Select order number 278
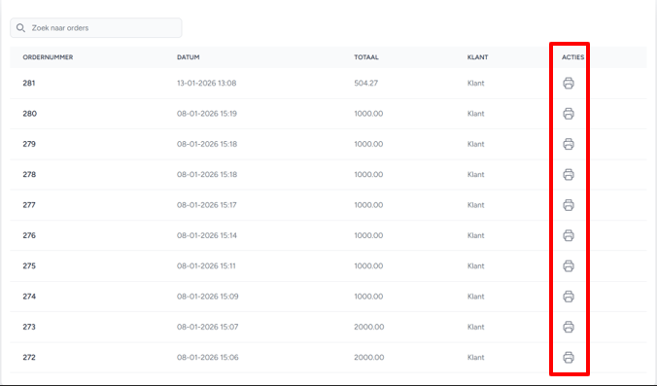The width and height of the screenshot is (657, 386). point(29,174)
